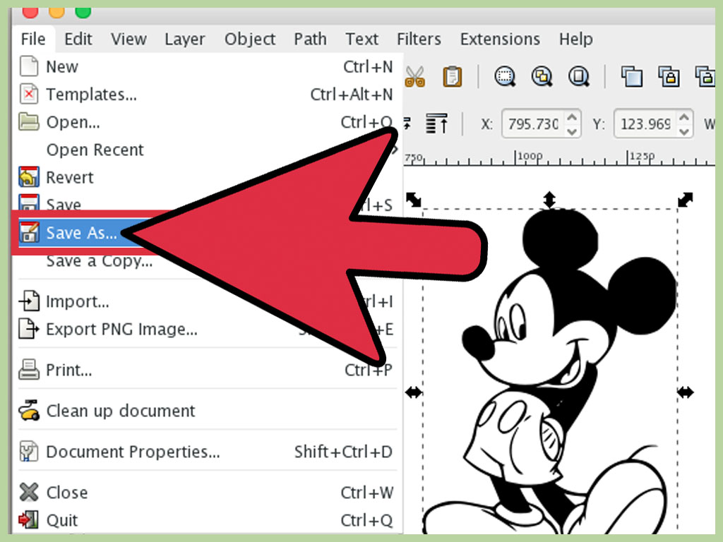Expand the Open Recent submenu

click(206, 150)
